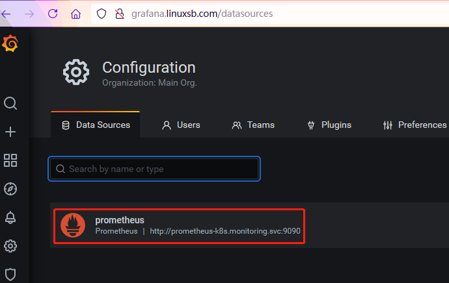Click the insecure connection lock icon

118,13
